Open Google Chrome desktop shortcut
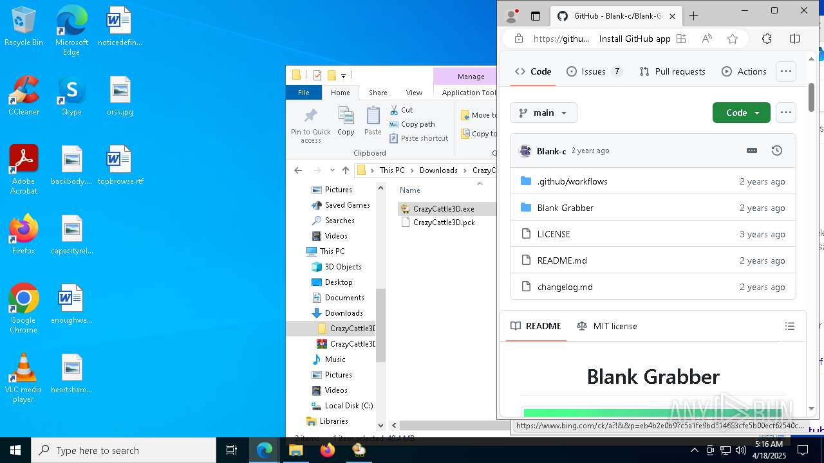824x463 pixels. click(x=23, y=309)
